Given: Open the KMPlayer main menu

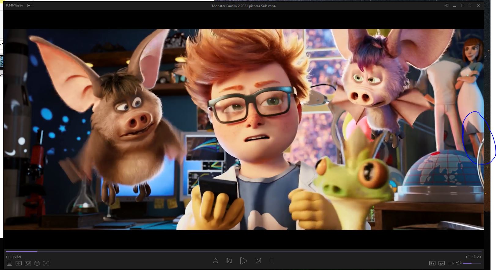Looking at the screenshot, I should [x=15, y=5].
